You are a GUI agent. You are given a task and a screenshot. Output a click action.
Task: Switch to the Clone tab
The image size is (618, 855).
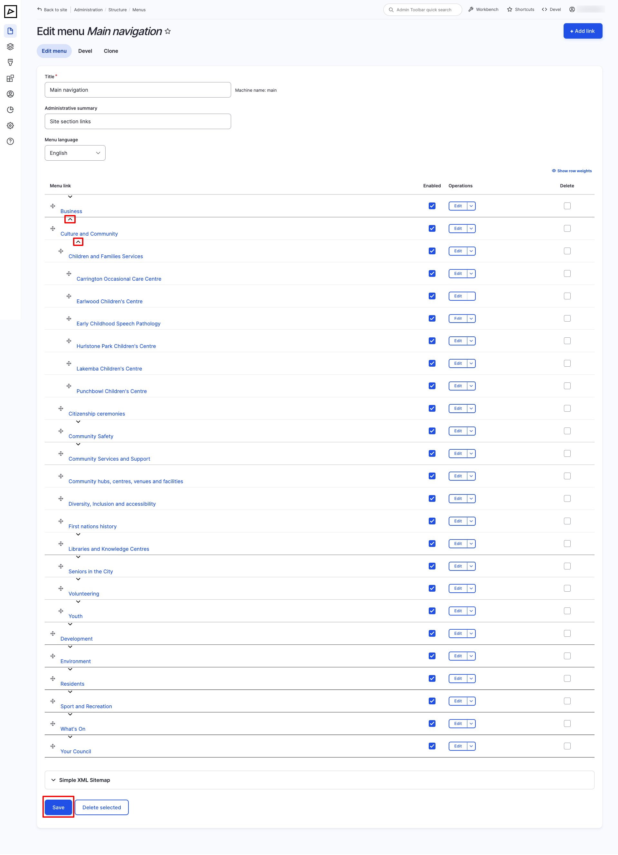[x=111, y=51]
